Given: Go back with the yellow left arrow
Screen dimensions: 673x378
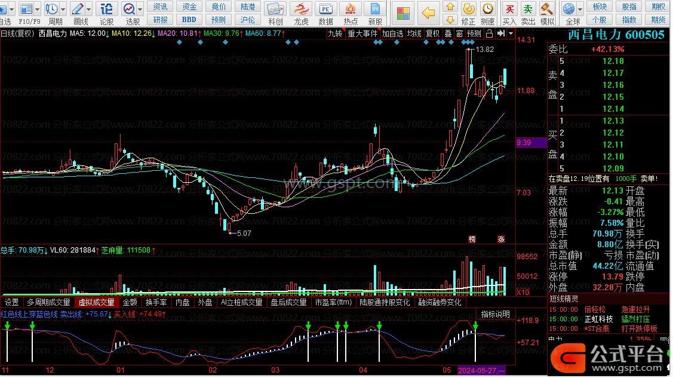Looking at the screenshot, I should tap(428, 13).
